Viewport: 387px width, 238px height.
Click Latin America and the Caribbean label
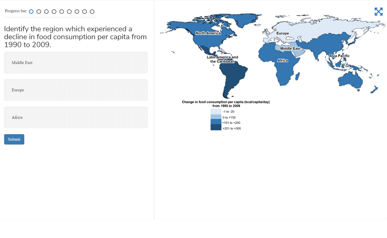click(x=222, y=59)
